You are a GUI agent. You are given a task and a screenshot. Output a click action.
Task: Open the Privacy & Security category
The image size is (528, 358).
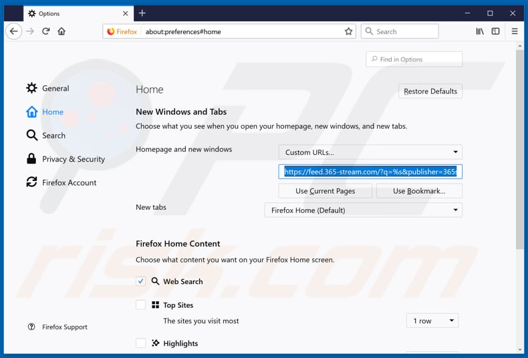click(x=65, y=159)
